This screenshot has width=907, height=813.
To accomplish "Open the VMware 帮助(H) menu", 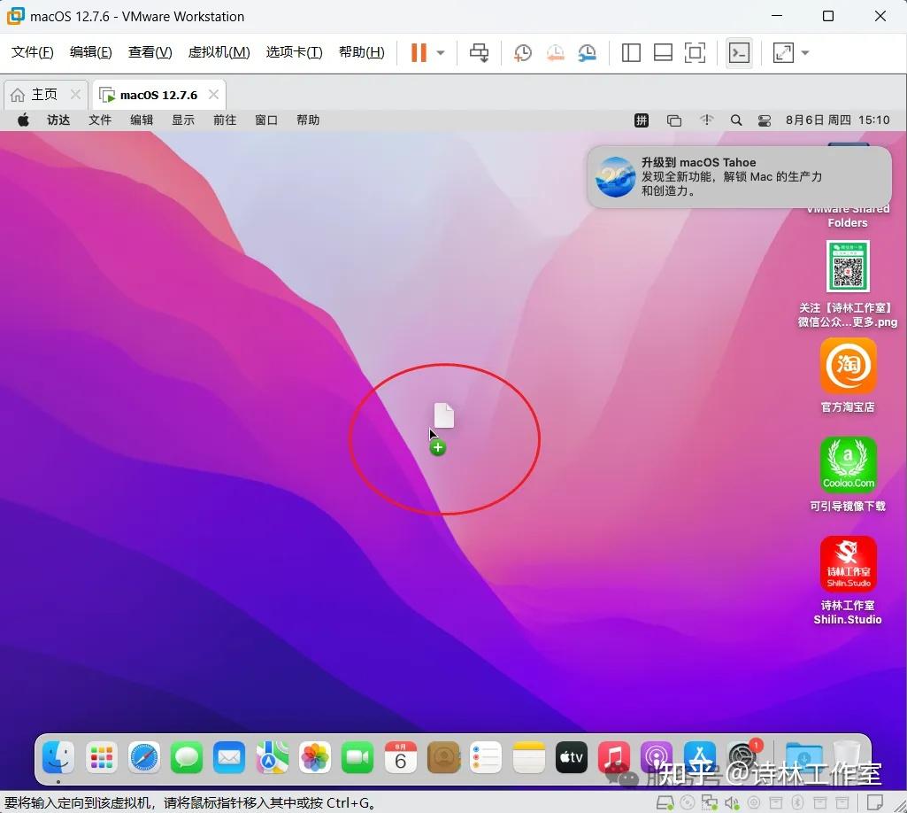I will 362,52.
